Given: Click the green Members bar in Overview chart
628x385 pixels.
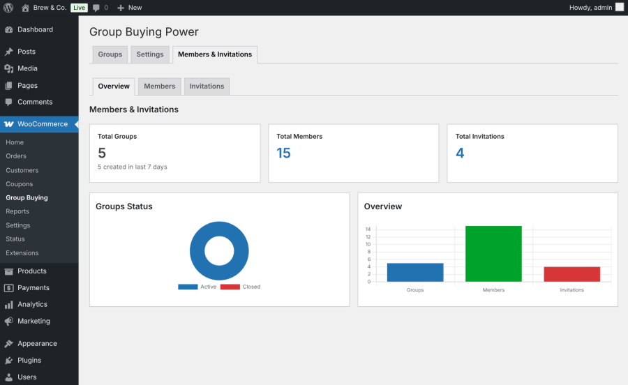Looking at the screenshot, I should [493, 254].
